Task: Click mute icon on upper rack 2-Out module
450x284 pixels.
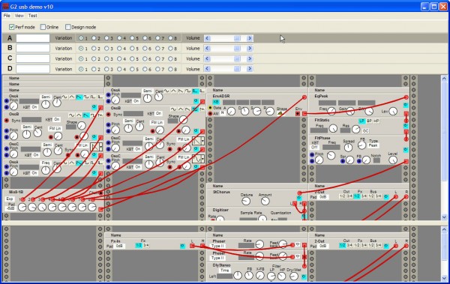Action: point(386,196)
